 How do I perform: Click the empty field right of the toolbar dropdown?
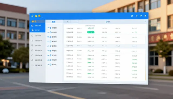click(x=74, y=22)
